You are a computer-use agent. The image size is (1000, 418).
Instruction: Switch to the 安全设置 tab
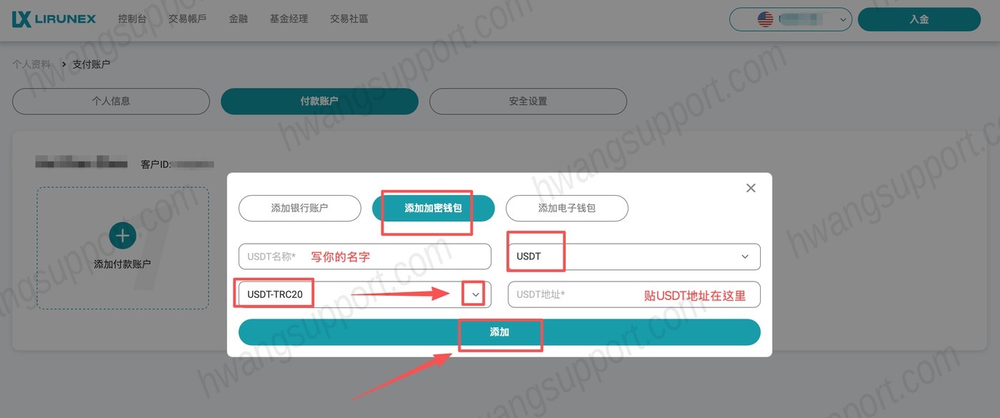pos(528,101)
